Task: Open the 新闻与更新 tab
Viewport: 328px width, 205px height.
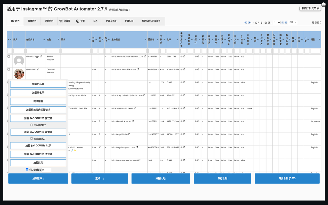Action: click(x=111, y=21)
